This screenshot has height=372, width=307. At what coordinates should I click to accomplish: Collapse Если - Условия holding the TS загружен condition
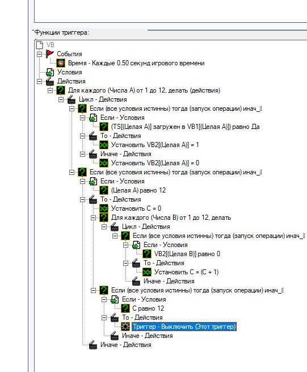(x=82, y=118)
